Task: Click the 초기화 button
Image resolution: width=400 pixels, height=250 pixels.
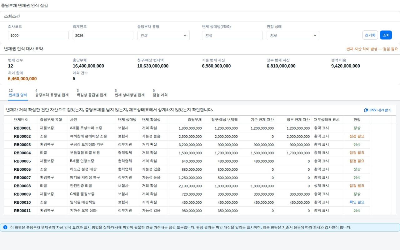Action: pos(370,35)
